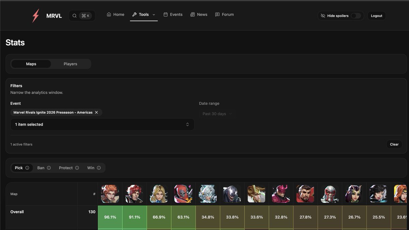Open the Forum page
Screen dimensions: 409x230
click(224, 15)
